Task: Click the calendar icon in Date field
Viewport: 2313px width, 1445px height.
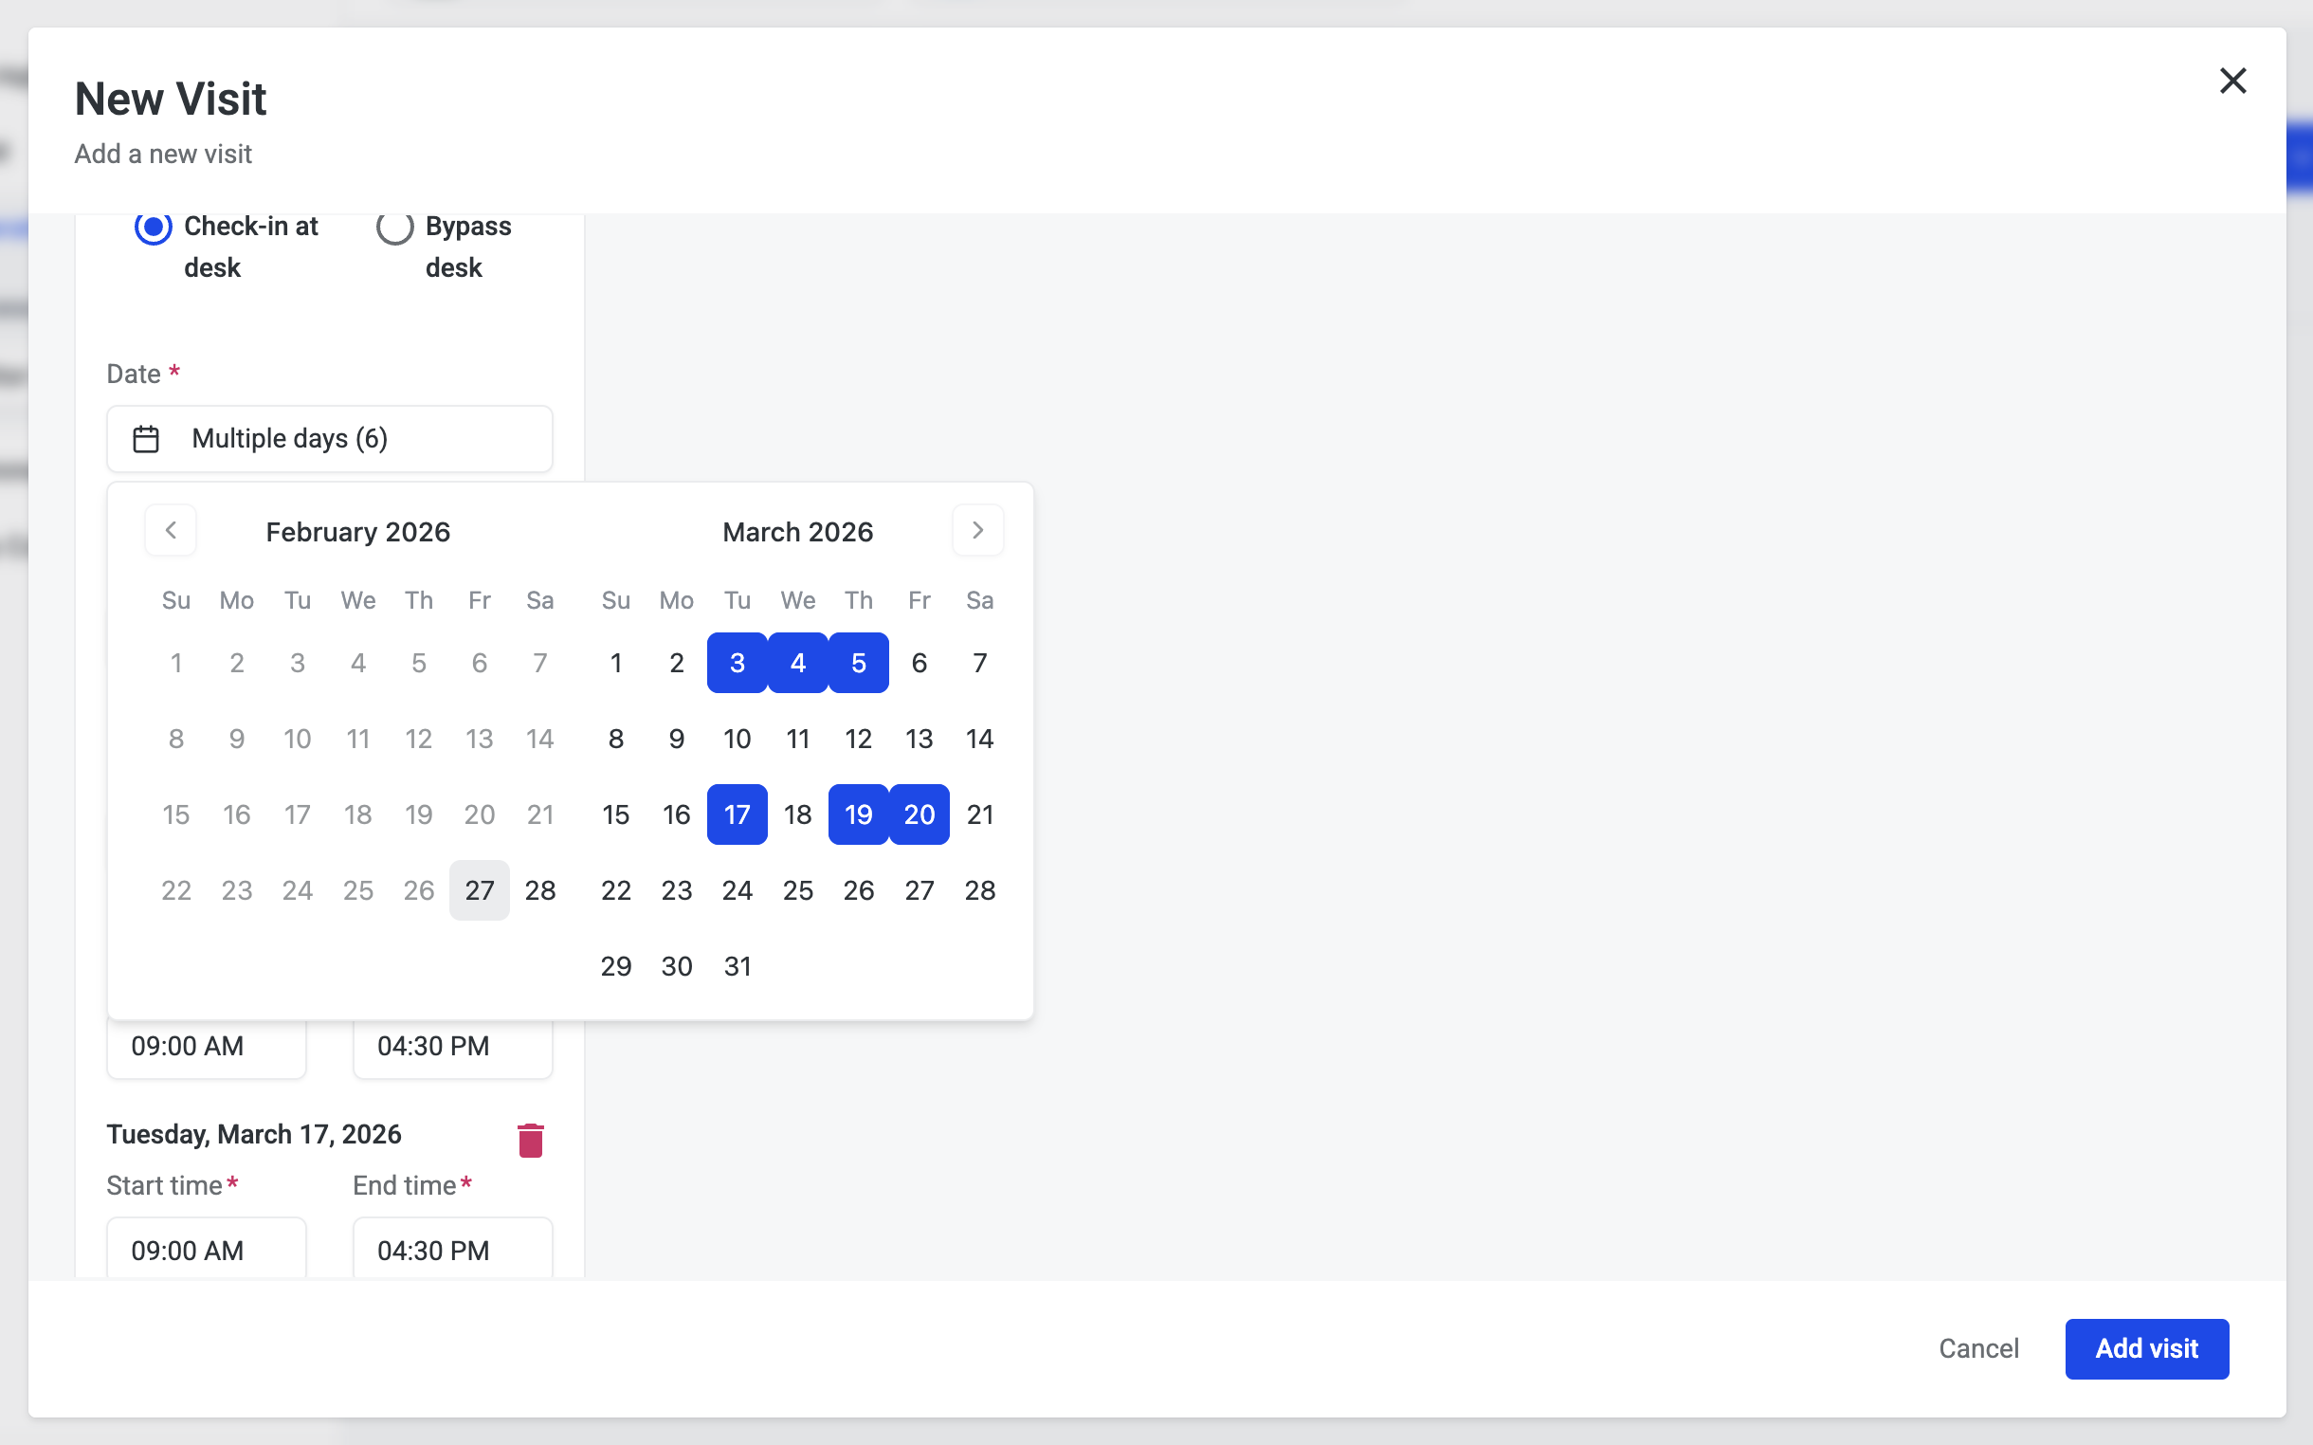Action: (x=146, y=439)
